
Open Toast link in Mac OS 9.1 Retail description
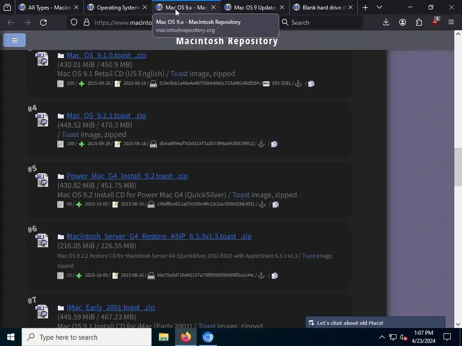coord(179,73)
